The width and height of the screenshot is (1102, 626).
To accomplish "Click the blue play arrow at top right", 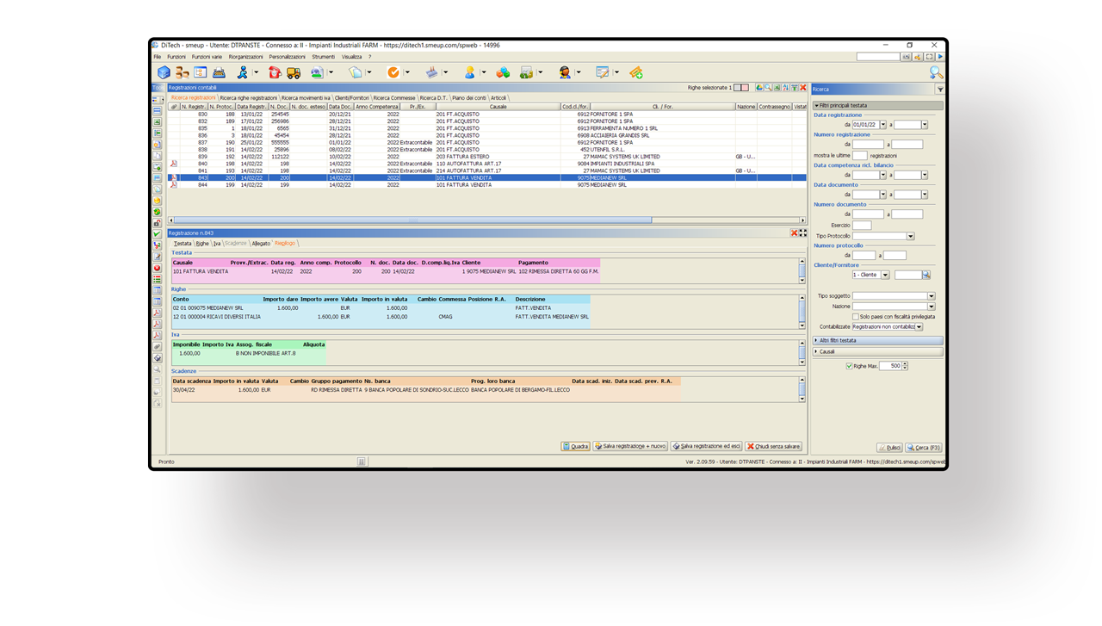I will tap(940, 57).
